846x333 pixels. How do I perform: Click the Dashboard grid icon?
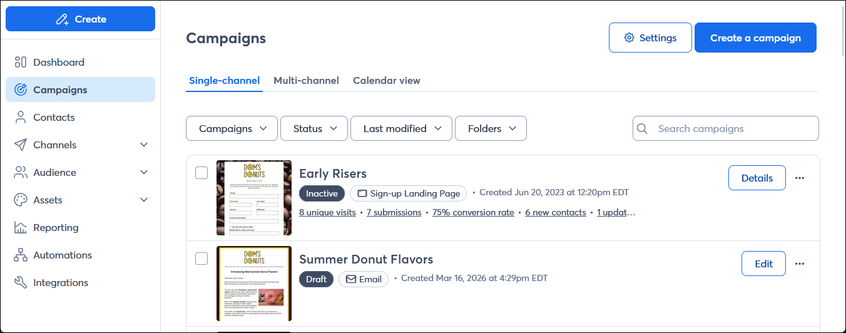tap(21, 62)
